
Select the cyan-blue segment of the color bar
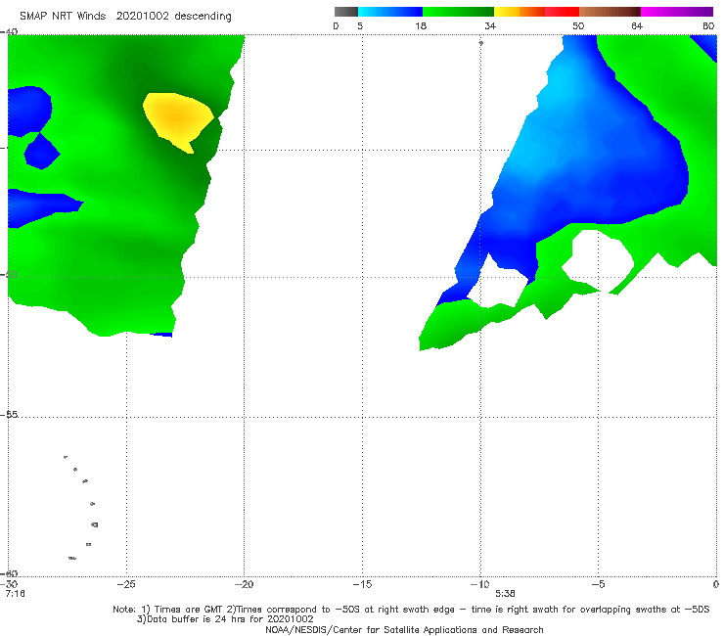pos(390,12)
